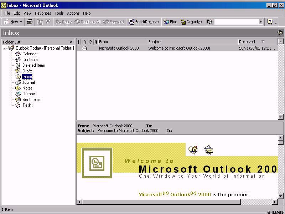Sort by Icon (message type) column header
The width and height of the screenshot is (285, 214).
(x=84, y=42)
